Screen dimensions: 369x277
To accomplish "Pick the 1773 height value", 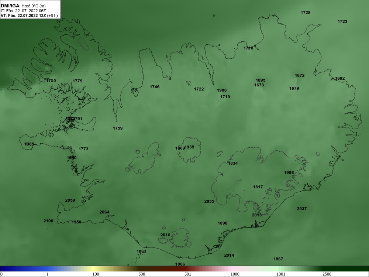I will tap(83, 149).
